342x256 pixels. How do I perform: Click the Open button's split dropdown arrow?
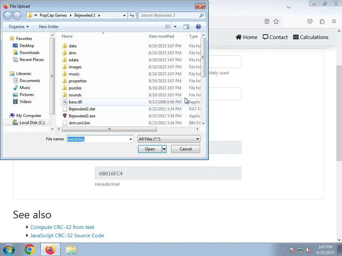(x=164, y=149)
